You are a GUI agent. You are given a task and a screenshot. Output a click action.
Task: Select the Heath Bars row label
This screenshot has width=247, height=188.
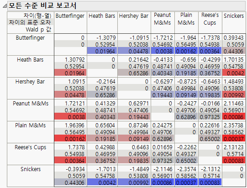(x=30, y=60)
